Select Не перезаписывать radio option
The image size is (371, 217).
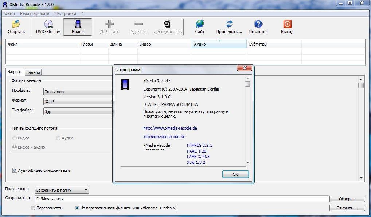coord(77,208)
